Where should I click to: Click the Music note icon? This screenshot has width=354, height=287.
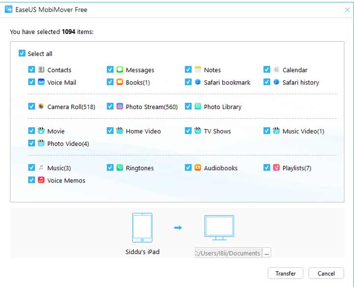click(41, 167)
